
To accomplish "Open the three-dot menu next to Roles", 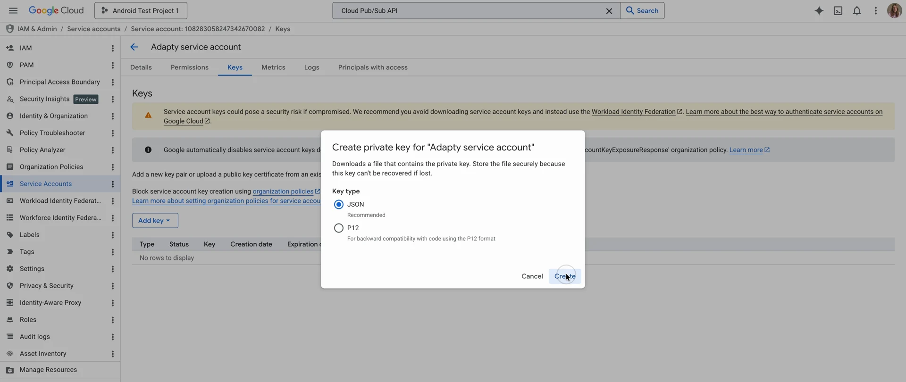I will [112, 320].
